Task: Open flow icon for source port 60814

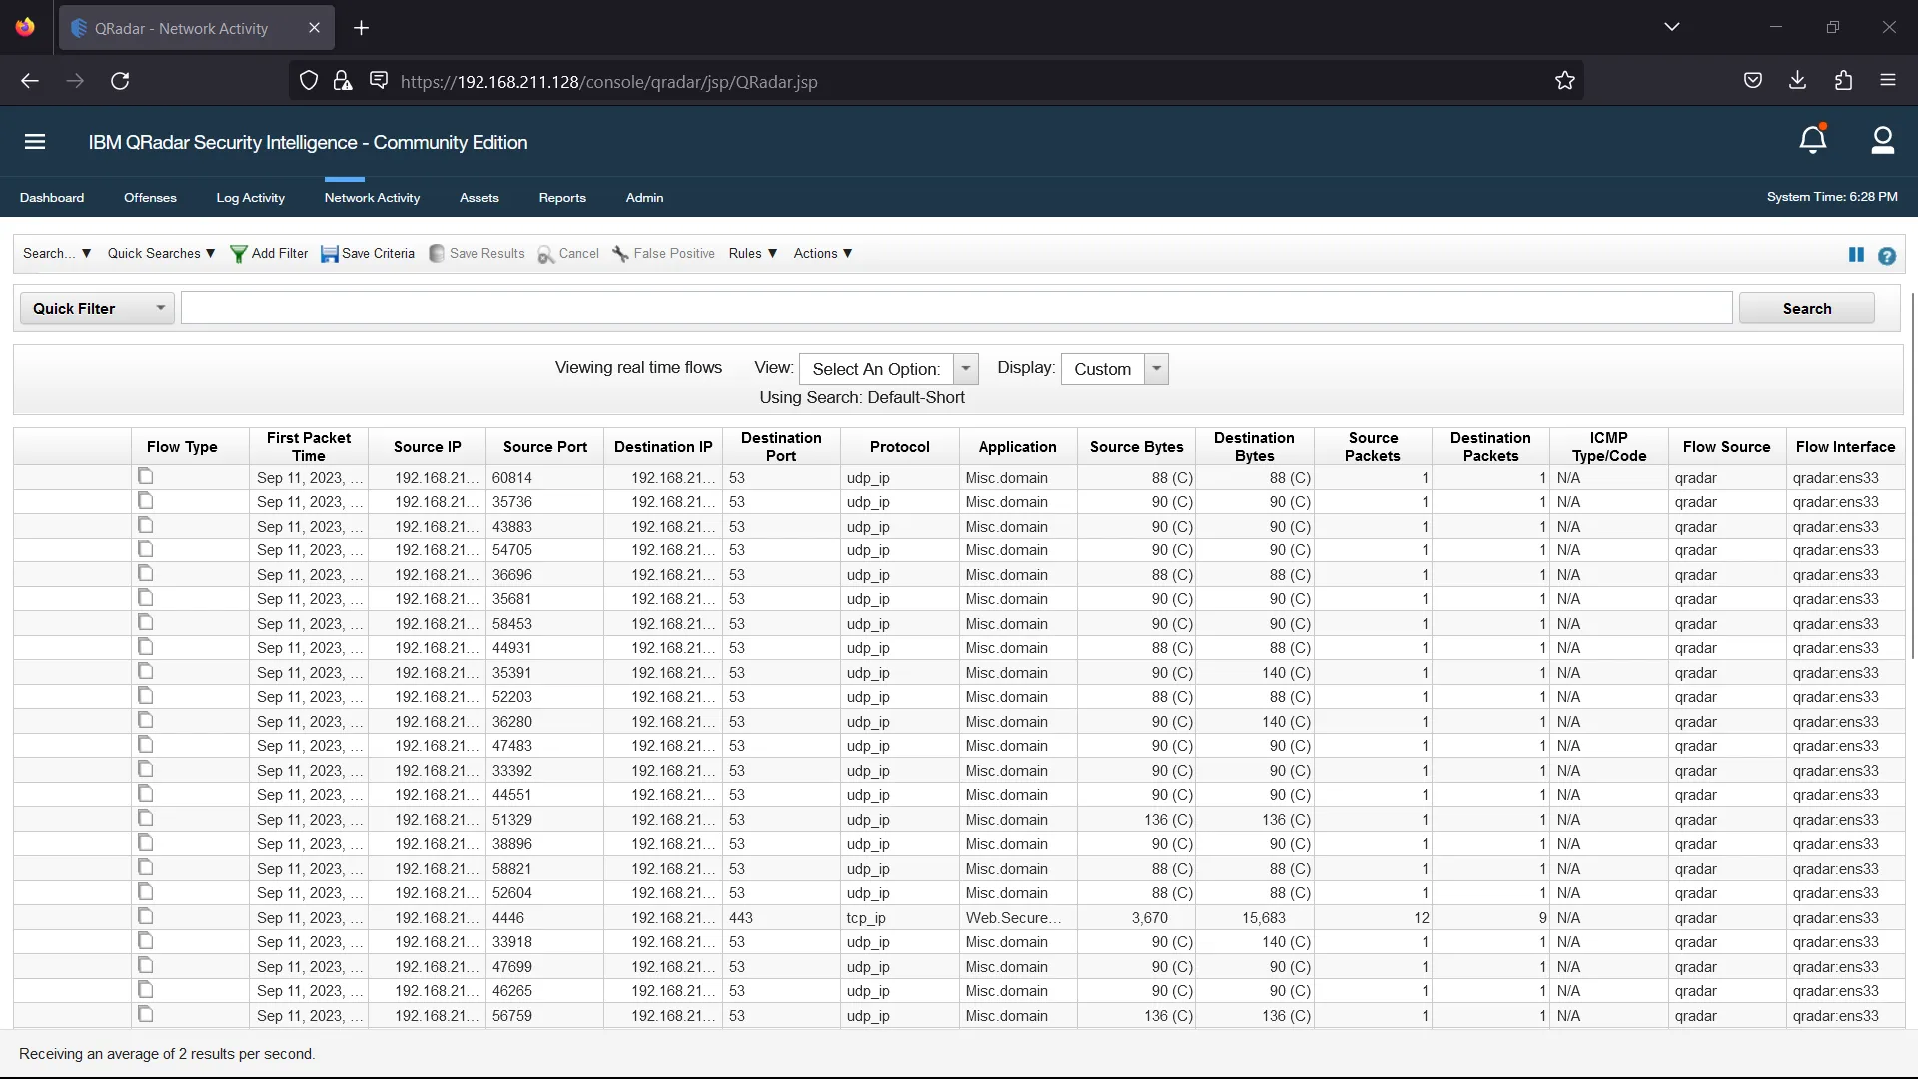Action: [146, 477]
